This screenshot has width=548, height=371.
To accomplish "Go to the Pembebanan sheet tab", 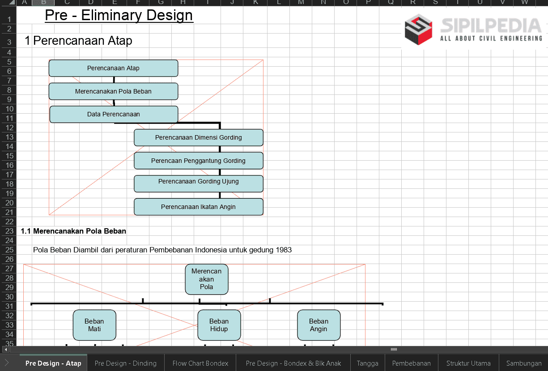I will (411, 363).
